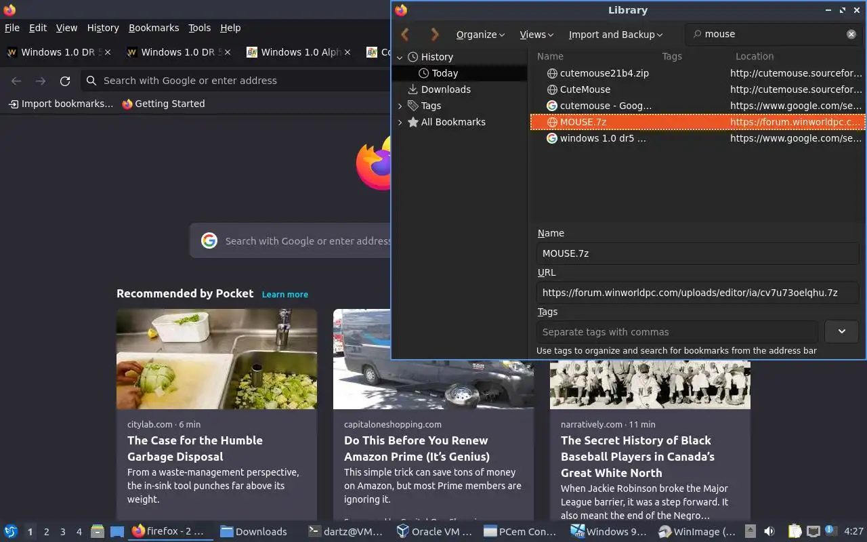Click the Firefox forward arrow
This screenshot has width=867, height=542.
[x=41, y=81]
